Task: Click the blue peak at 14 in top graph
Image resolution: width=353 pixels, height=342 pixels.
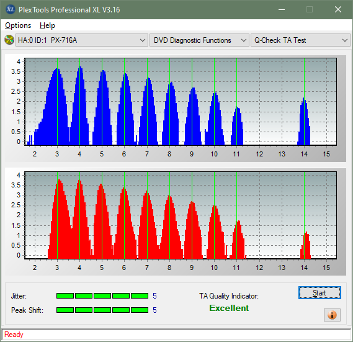Action: coord(304,122)
